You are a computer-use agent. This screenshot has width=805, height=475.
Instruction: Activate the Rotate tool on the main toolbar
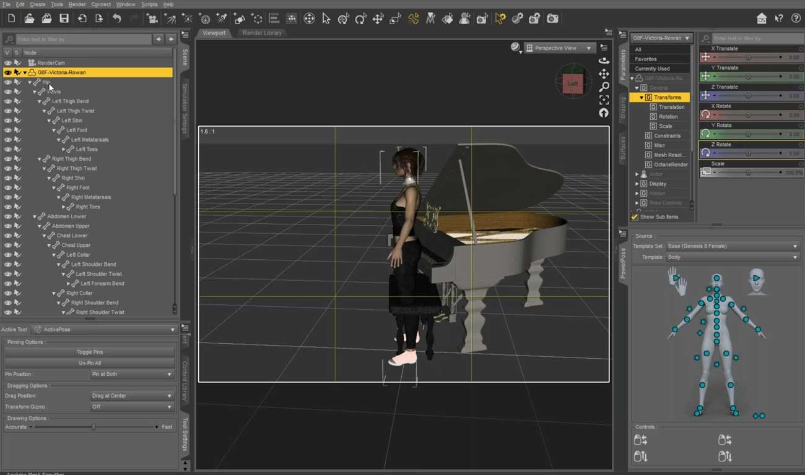(360, 19)
